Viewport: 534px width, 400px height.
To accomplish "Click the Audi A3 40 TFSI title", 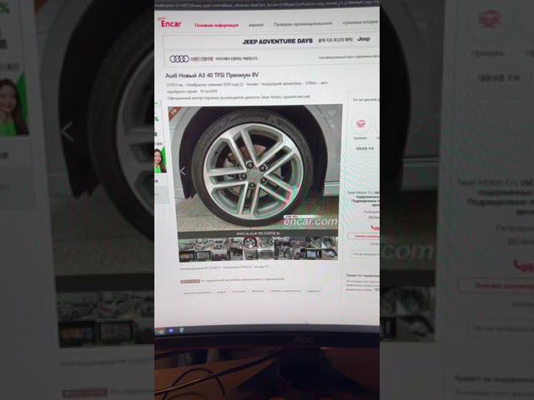I will 212,75.
